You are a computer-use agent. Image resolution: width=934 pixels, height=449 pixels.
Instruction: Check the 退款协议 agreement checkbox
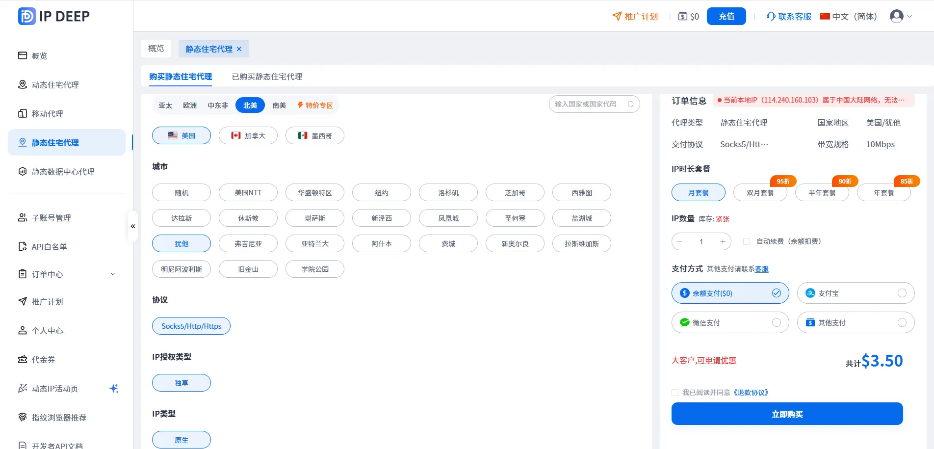tap(675, 393)
